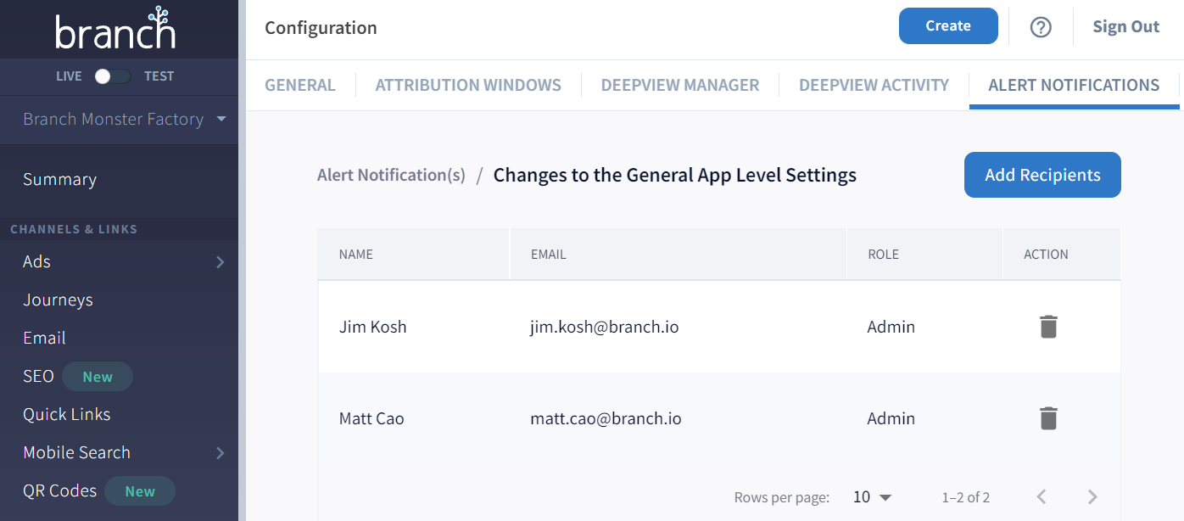Open the help question mark icon
This screenshot has height=521, width=1184.
coord(1041,27)
